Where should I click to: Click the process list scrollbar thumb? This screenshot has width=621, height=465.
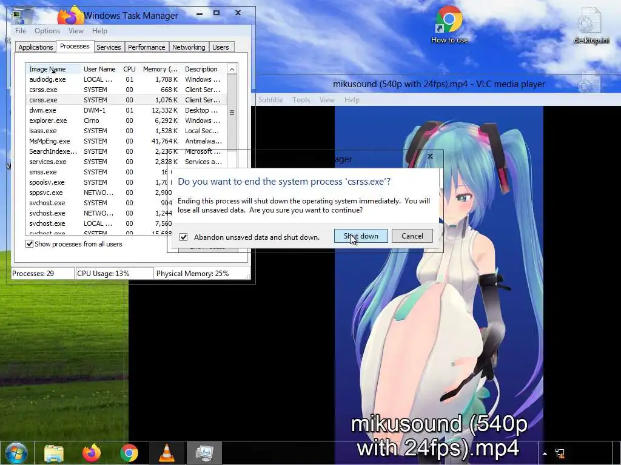click(x=232, y=113)
